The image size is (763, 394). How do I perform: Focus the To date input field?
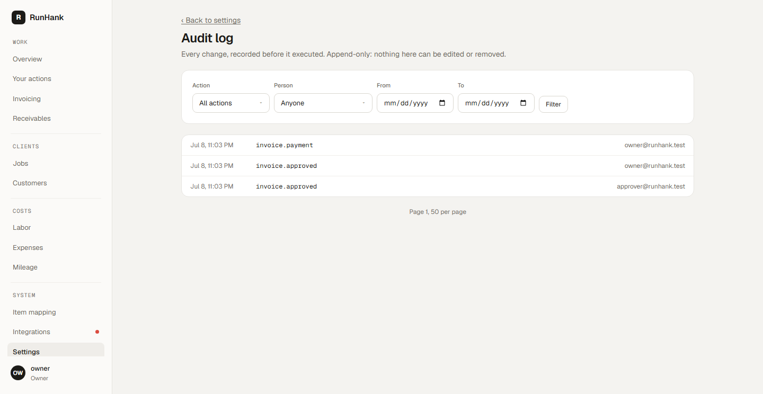(496, 103)
